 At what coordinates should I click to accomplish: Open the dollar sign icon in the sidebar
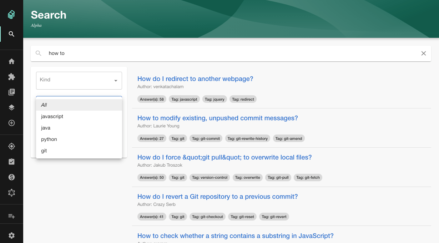pos(11,177)
